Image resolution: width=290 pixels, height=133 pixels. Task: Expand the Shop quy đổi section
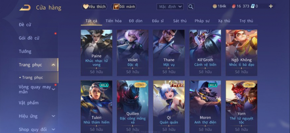pyautogui.click(x=53, y=129)
